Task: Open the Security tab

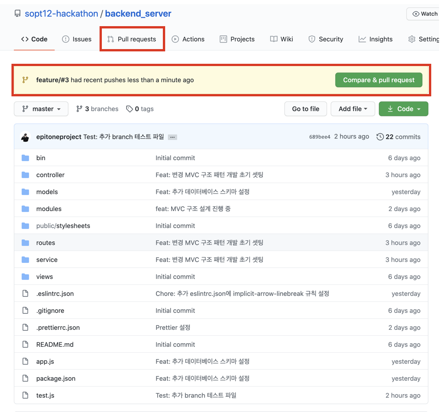Action: pos(326,39)
